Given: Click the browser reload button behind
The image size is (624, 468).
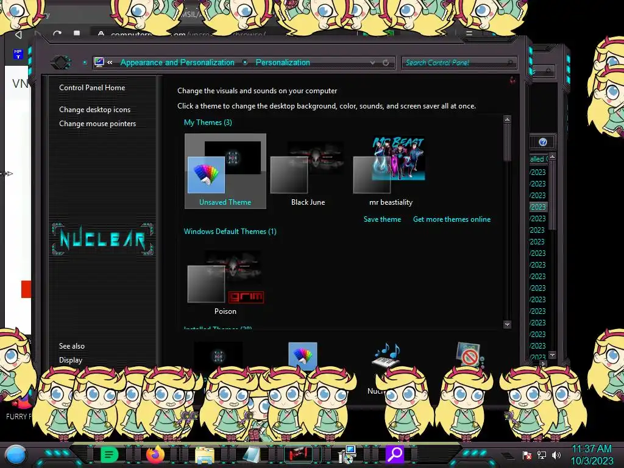Looking at the screenshot, I should click(x=57, y=34).
